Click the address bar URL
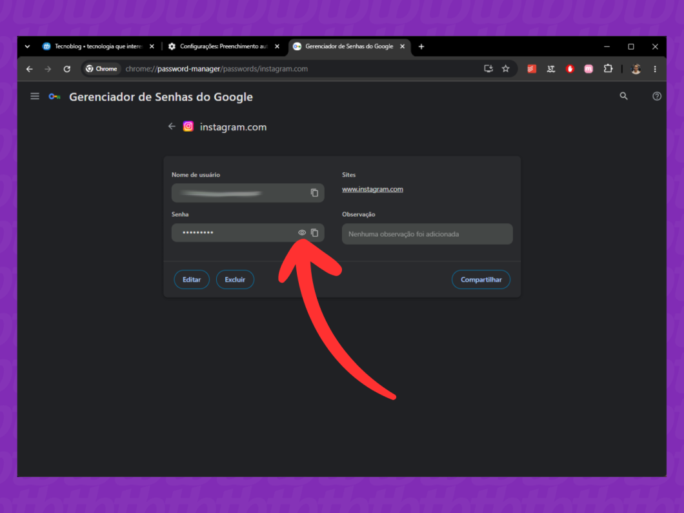Image resolution: width=684 pixels, height=513 pixels. click(x=217, y=69)
